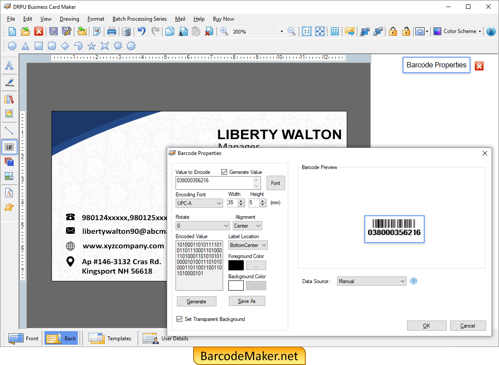This screenshot has width=499, height=365.
Task: Increase barcode Width with up arrow
Action: [241, 201]
